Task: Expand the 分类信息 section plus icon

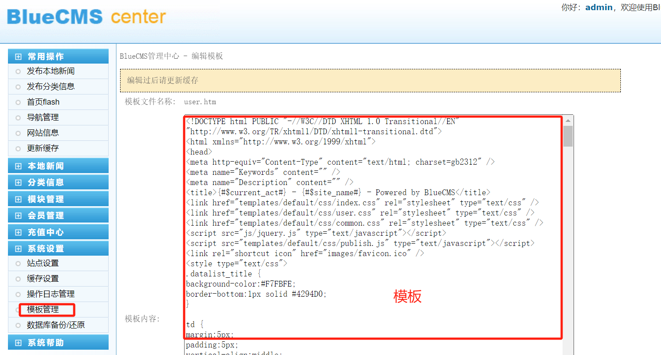Action: [18, 182]
